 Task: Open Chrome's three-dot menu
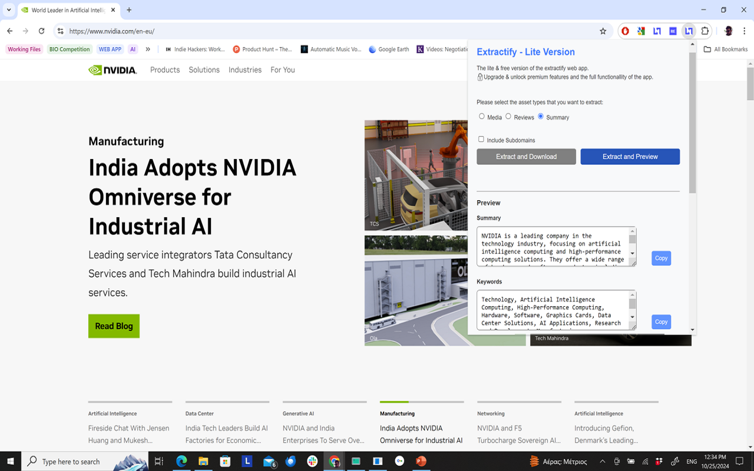point(744,31)
